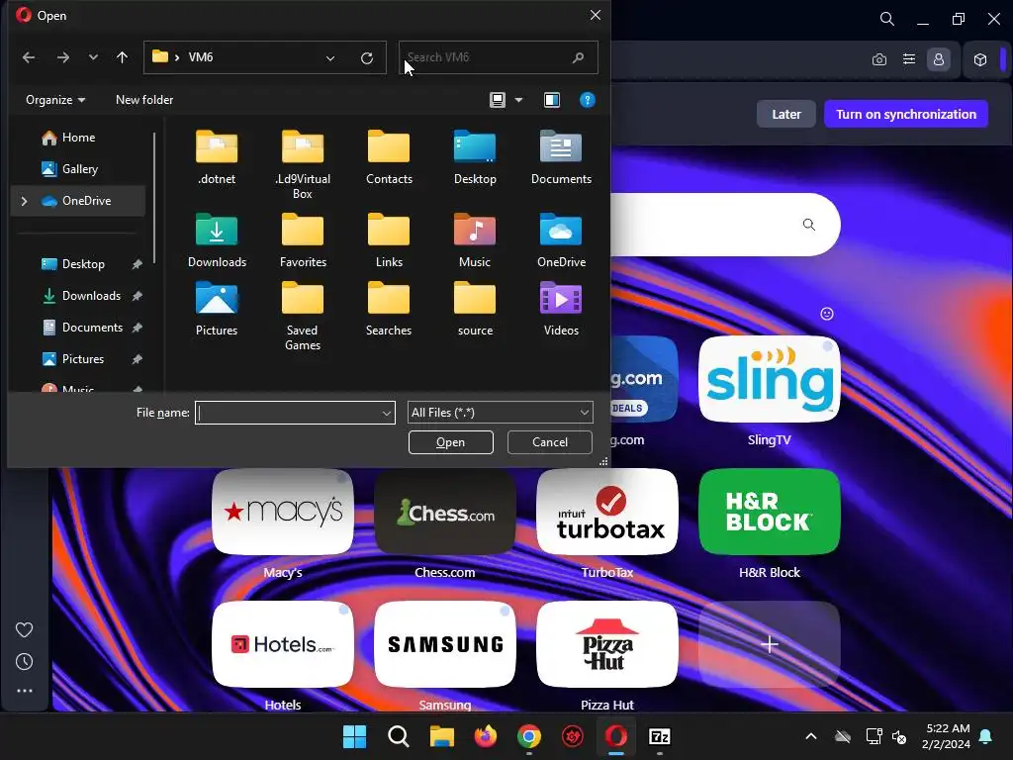Open Opera snapshot camera tool
Viewport: 1013px width, 760px height.
point(879,59)
